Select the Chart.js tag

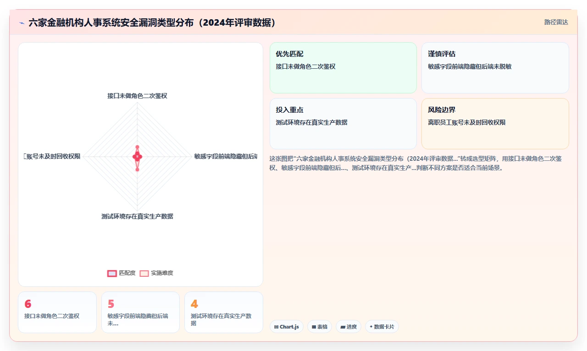click(x=287, y=327)
